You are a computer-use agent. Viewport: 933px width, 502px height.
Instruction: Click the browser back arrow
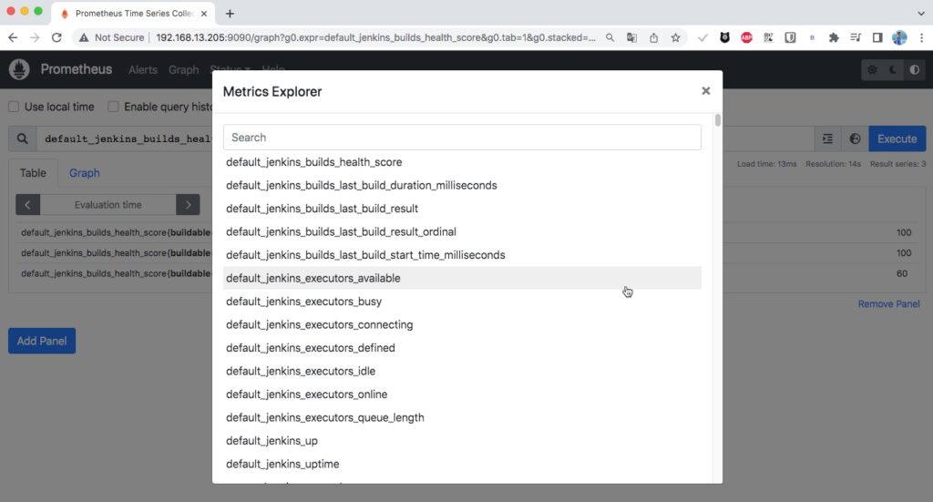(13, 37)
